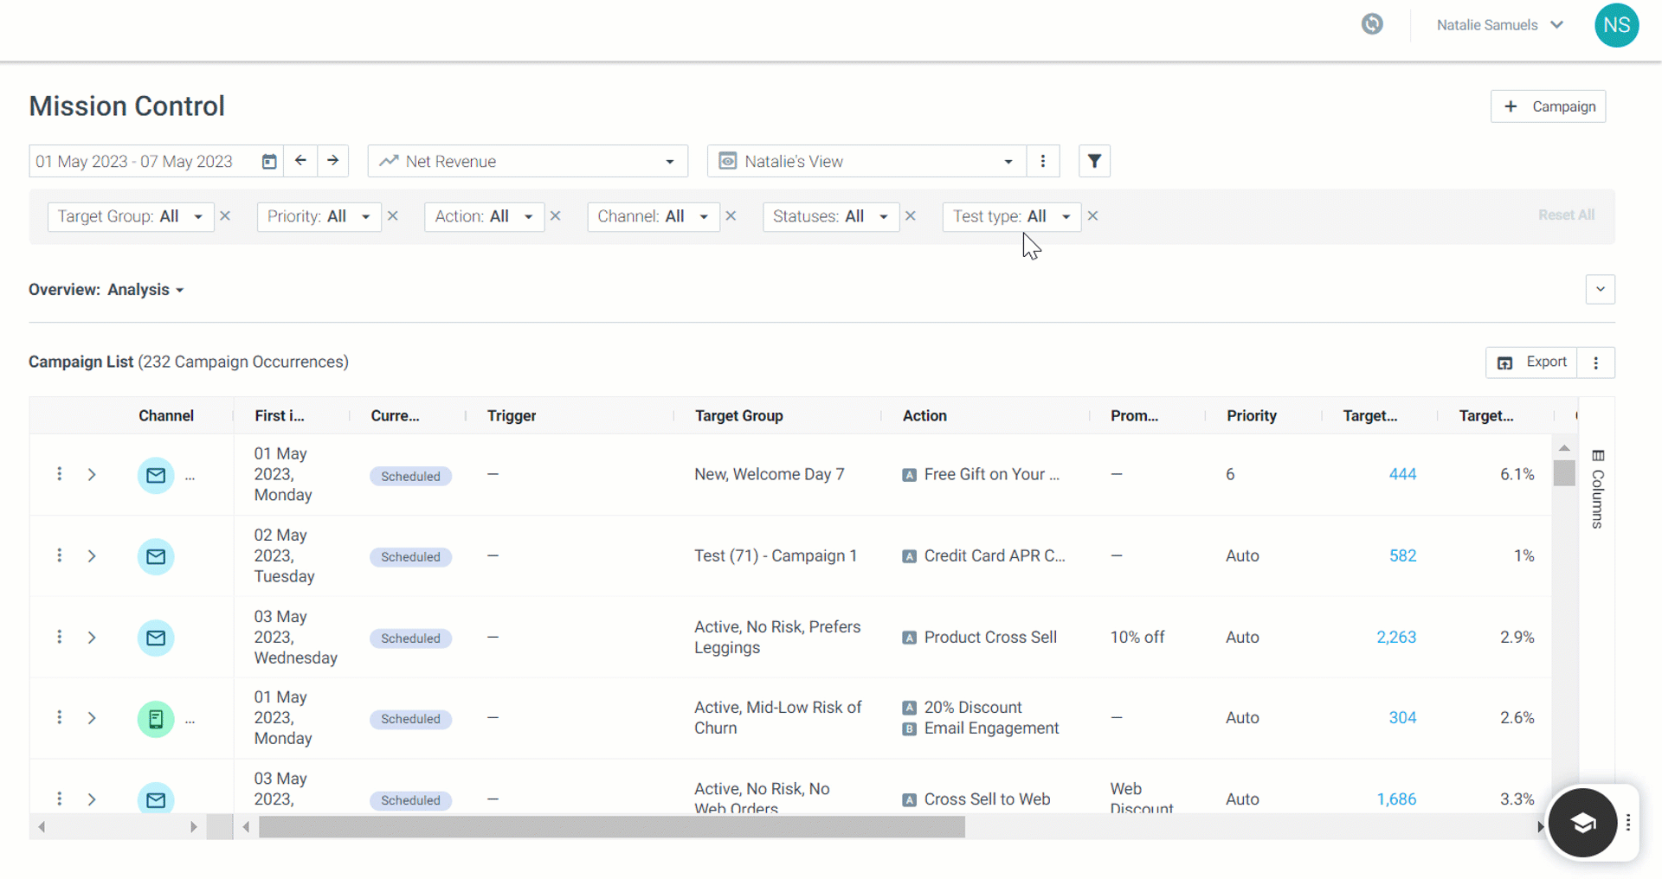Screen dimensions: 1662x879
Task: Open Test type filter dropdown
Action: 1012,216
